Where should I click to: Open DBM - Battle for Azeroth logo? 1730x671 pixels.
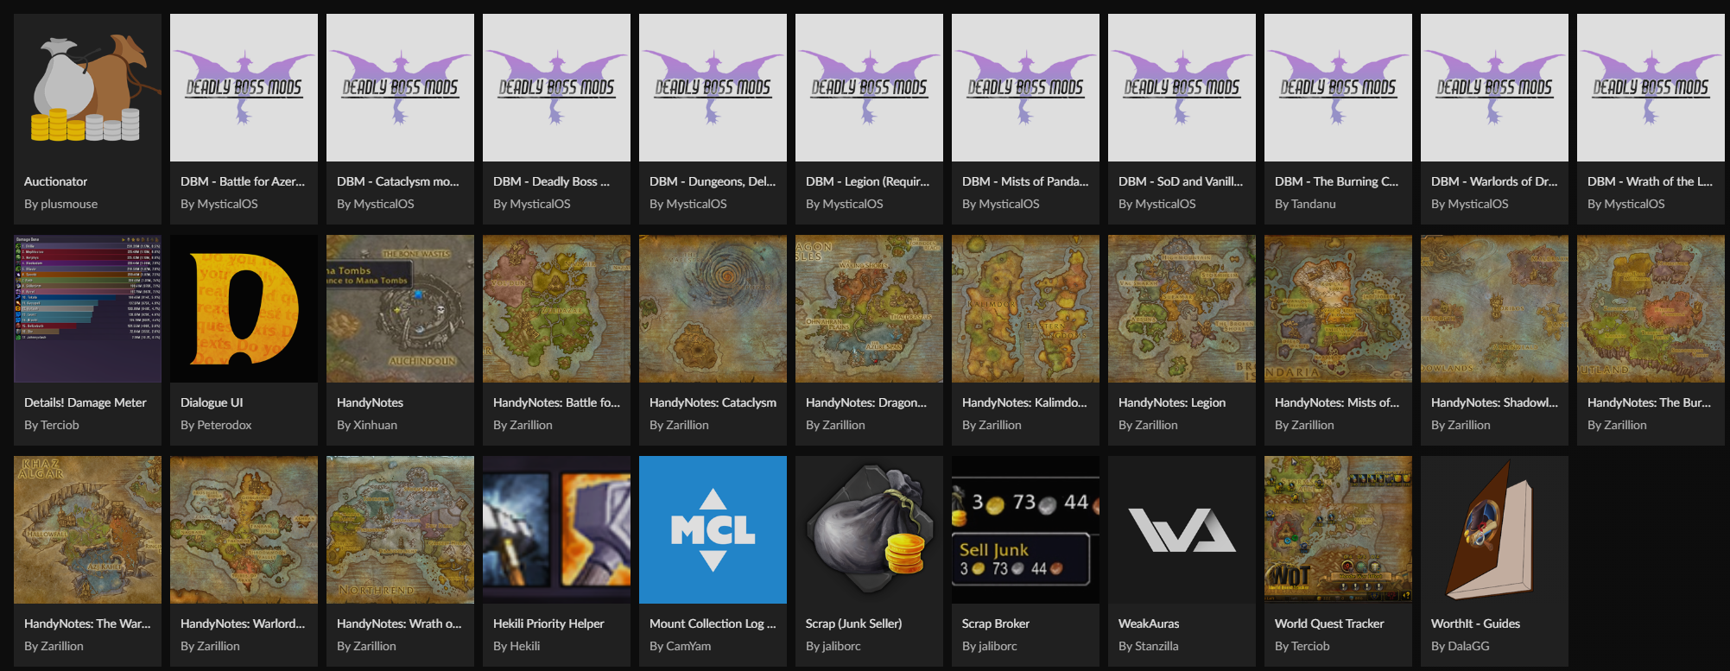pyautogui.click(x=244, y=87)
